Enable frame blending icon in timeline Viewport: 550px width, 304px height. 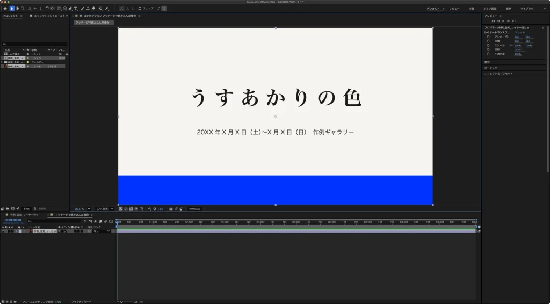100,221
